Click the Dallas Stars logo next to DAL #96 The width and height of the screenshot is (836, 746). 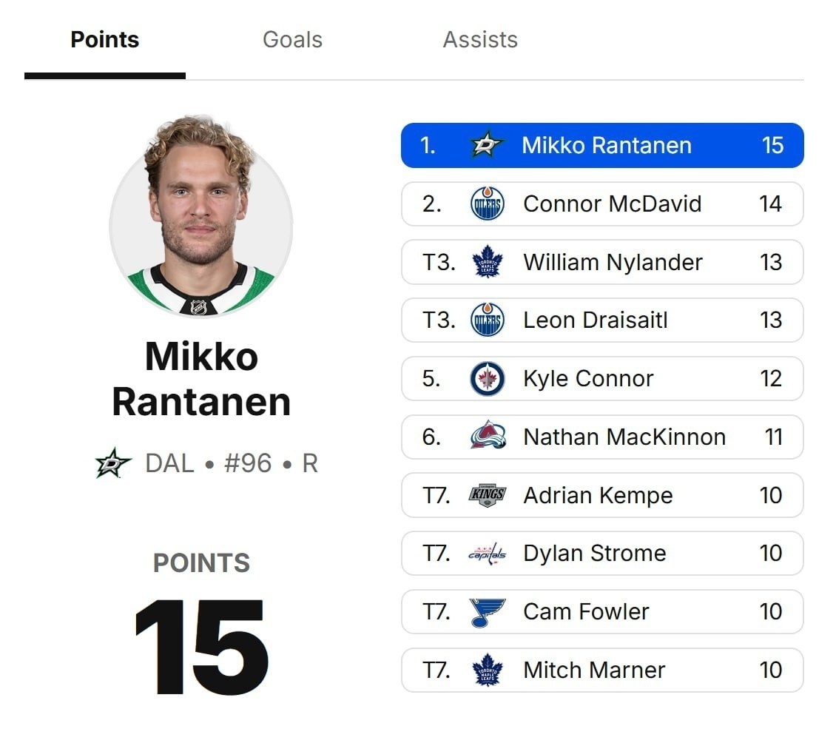[112, 463]
